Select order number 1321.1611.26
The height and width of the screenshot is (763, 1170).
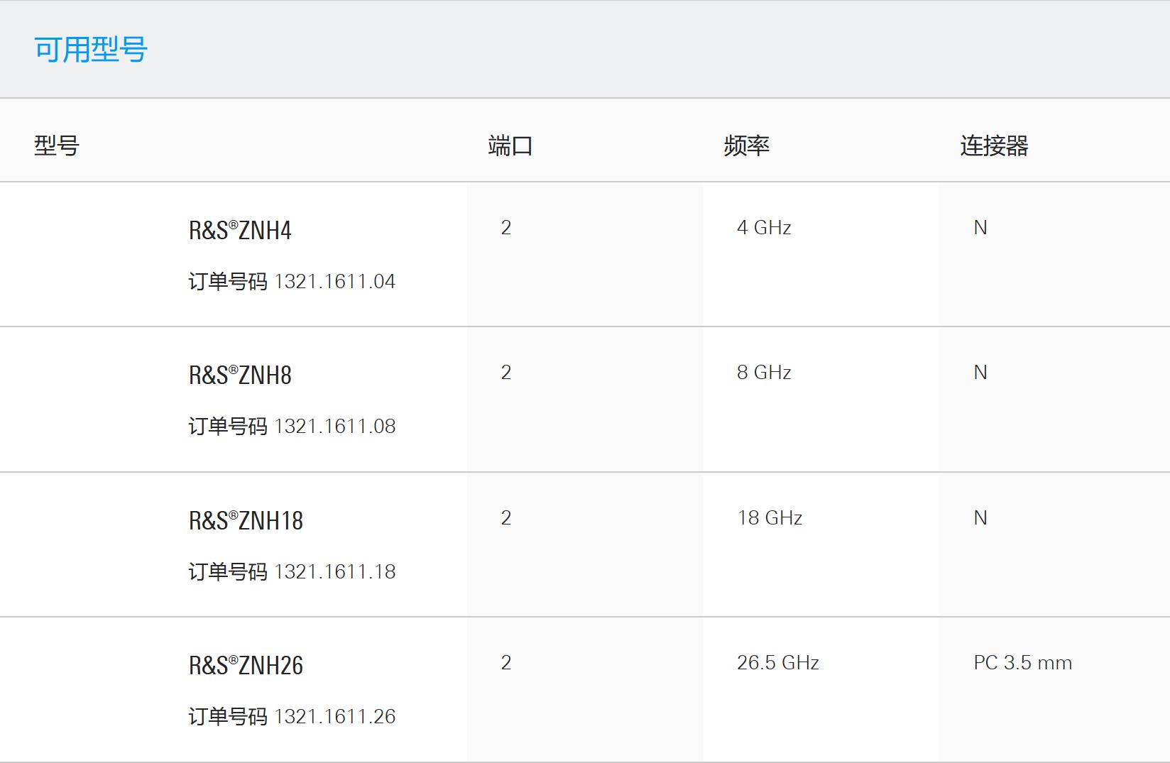[334, 717]
